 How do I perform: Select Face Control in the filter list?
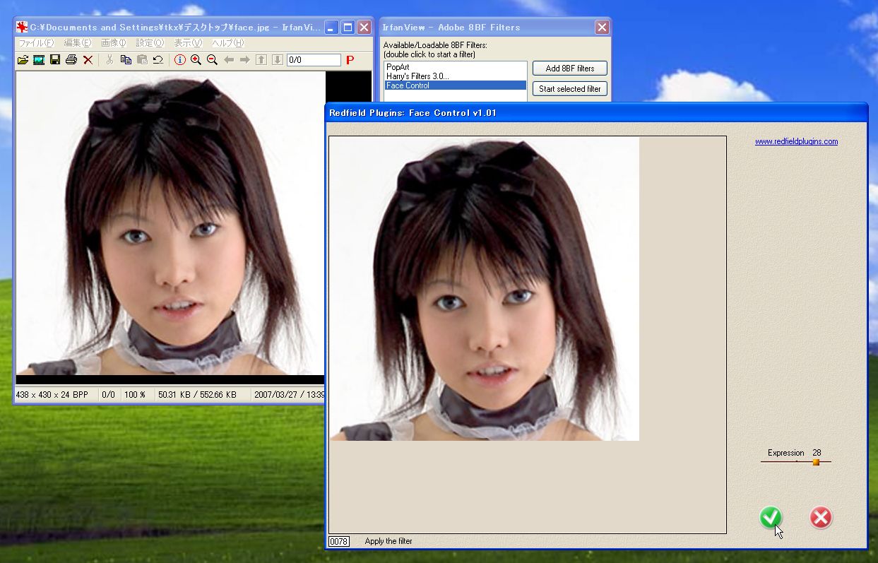[x=456, y=85]
